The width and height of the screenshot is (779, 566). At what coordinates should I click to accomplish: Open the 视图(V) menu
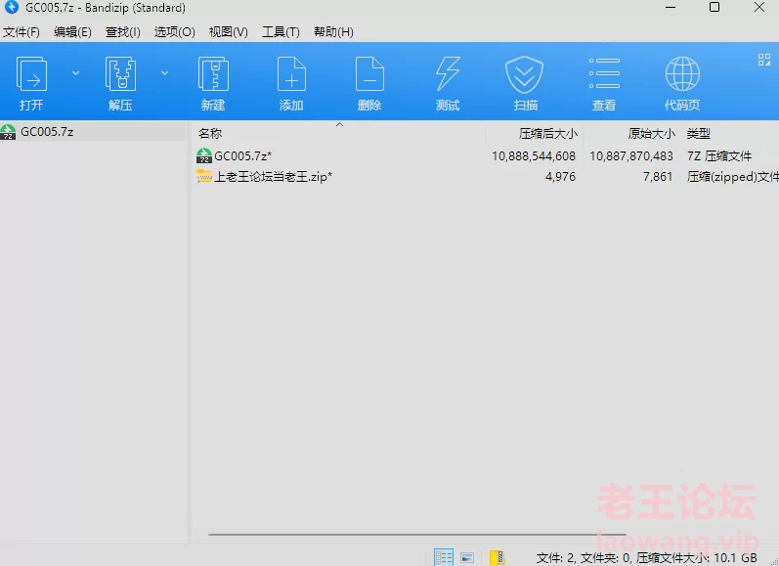[228, 32]
